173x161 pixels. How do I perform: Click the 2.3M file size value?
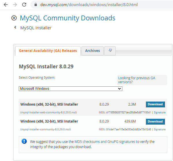132,104
